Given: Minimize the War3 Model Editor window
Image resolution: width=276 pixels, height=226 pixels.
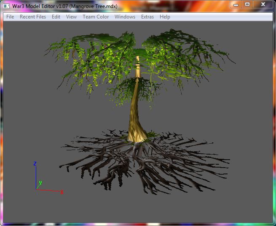Looking at the screenshot, I should 236,5.
